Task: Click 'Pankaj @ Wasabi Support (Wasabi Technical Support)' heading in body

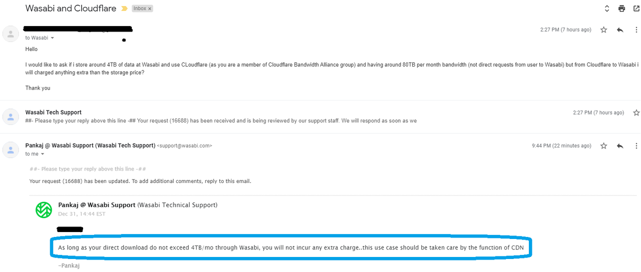Action: pyautogui.click(x=138, y=205)
